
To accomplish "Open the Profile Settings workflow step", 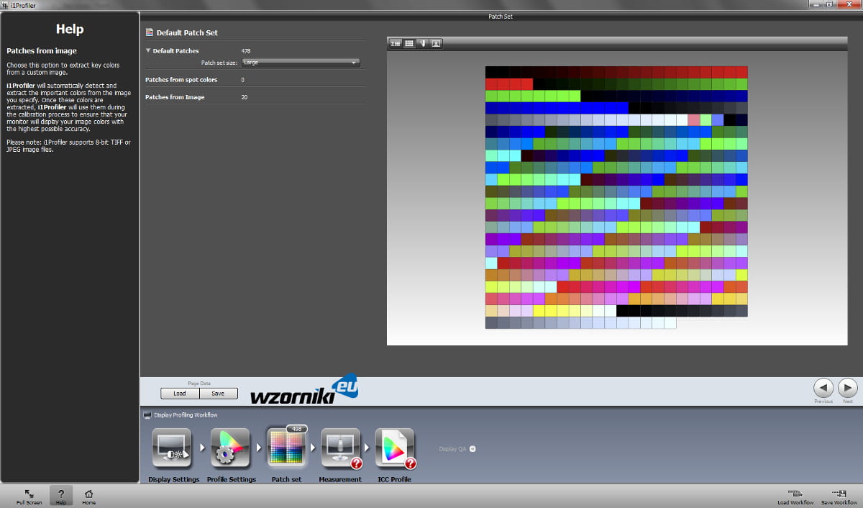I will point(230,449).
